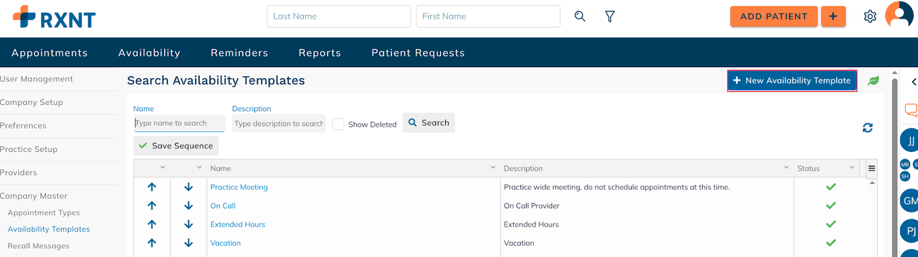Open the settings gear icon
The height and width of the screenshot is (257, 918).
point(870,17)
